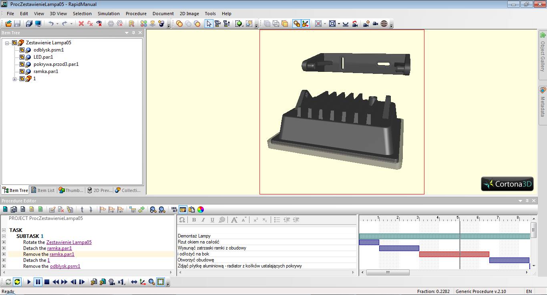Collapse the Zestawienie Lampa05 tree node
The image size is (547, 295).
[x=7, y=43]
